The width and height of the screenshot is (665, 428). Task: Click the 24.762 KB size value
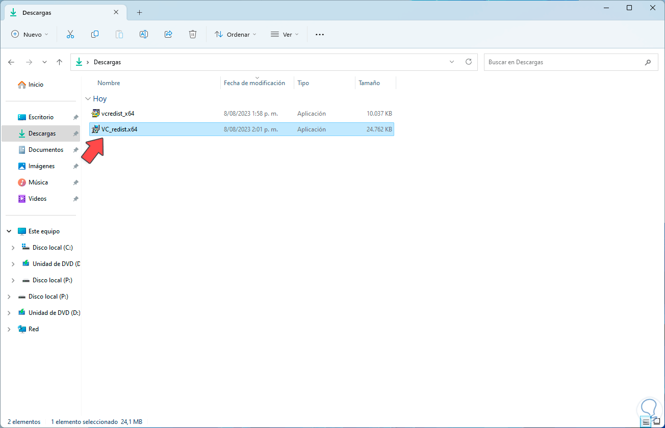click(379, 129)
